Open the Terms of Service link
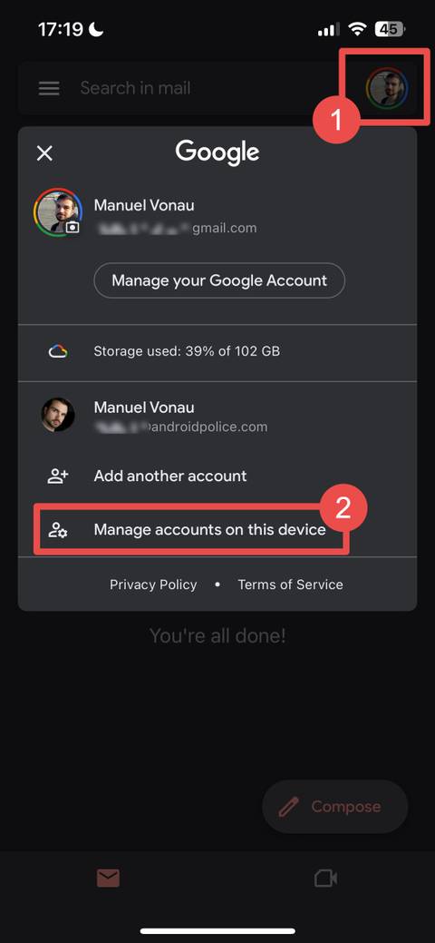The height and width of the screenshot is (943, 435). pos(290,584)
